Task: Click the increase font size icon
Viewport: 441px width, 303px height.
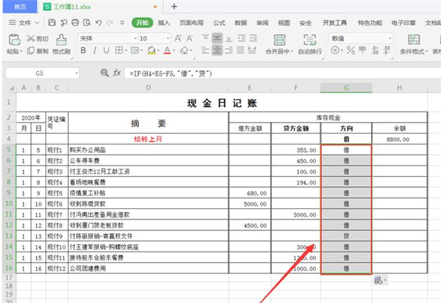Action: [179, 38]
